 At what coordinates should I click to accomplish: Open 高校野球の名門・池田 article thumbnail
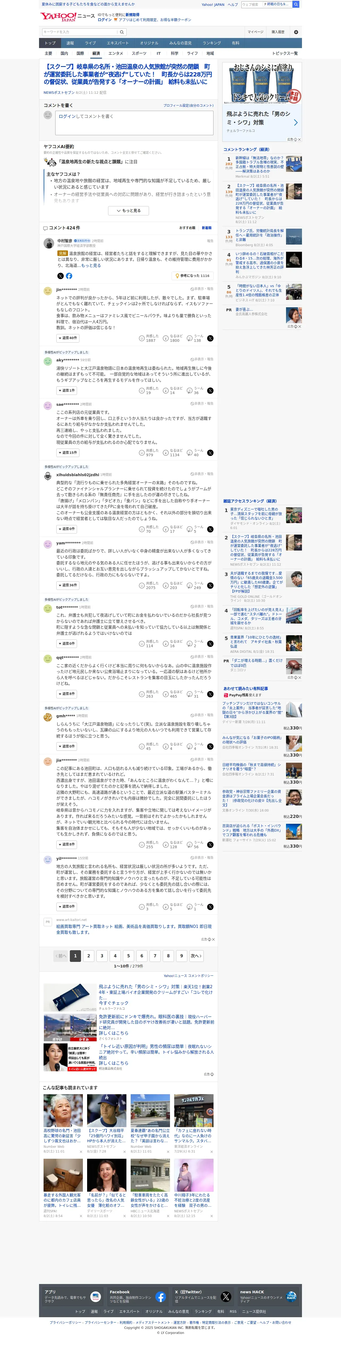click(63, 1111)
